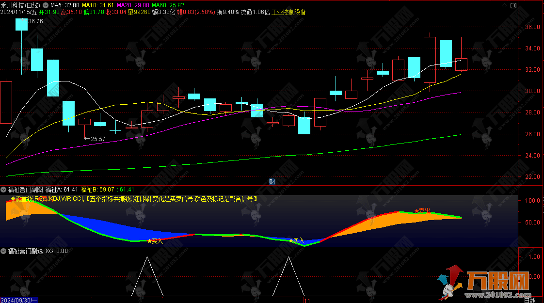
Task: Click the turnover amount 额3.33亿
Action: pos(164,12)
